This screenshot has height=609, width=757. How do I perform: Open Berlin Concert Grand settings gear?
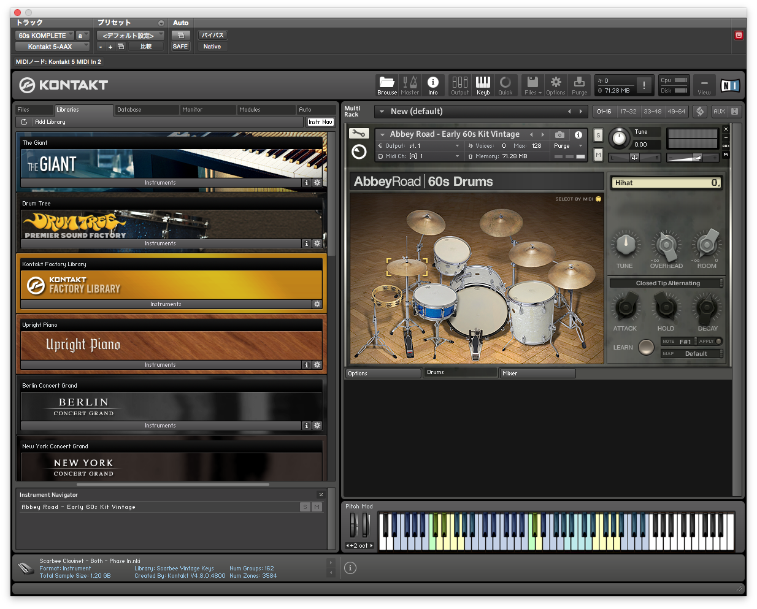(317, 426)
